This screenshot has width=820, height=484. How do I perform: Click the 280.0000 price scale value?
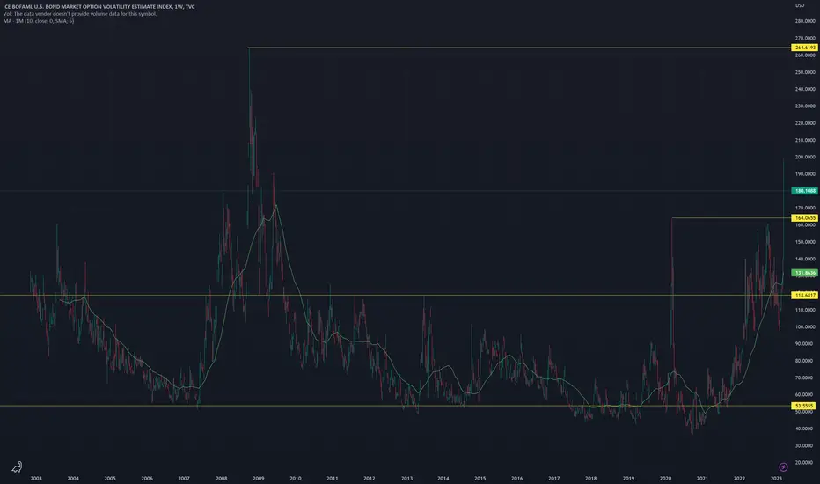[805, 21]
